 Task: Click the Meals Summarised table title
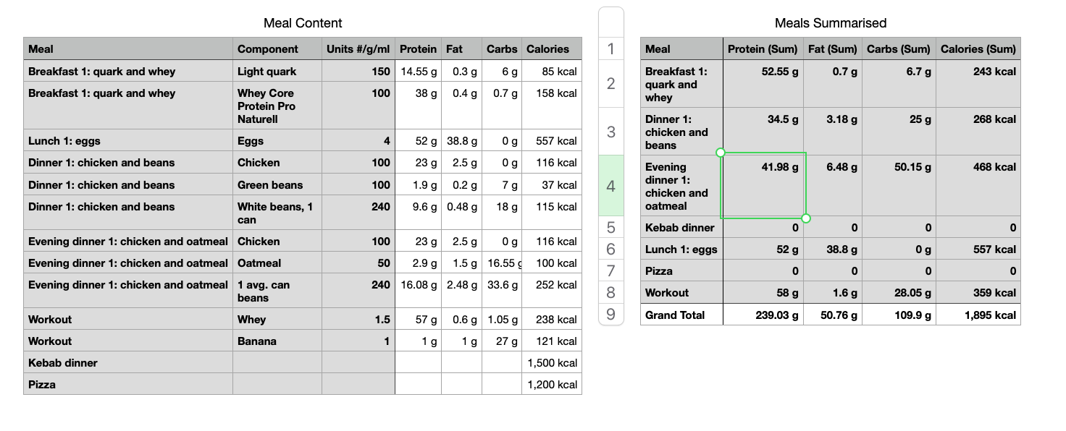831,23
